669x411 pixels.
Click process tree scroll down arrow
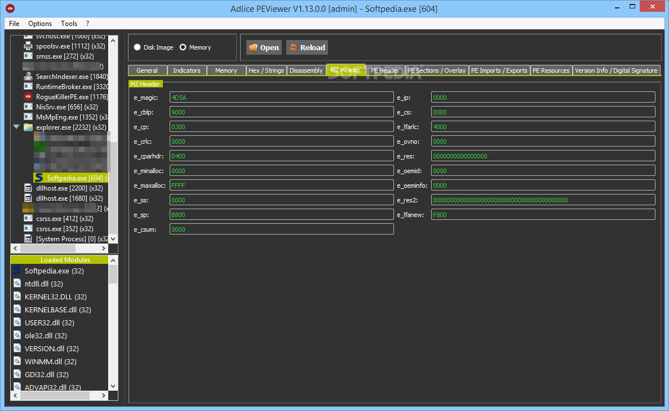point(113,238)
